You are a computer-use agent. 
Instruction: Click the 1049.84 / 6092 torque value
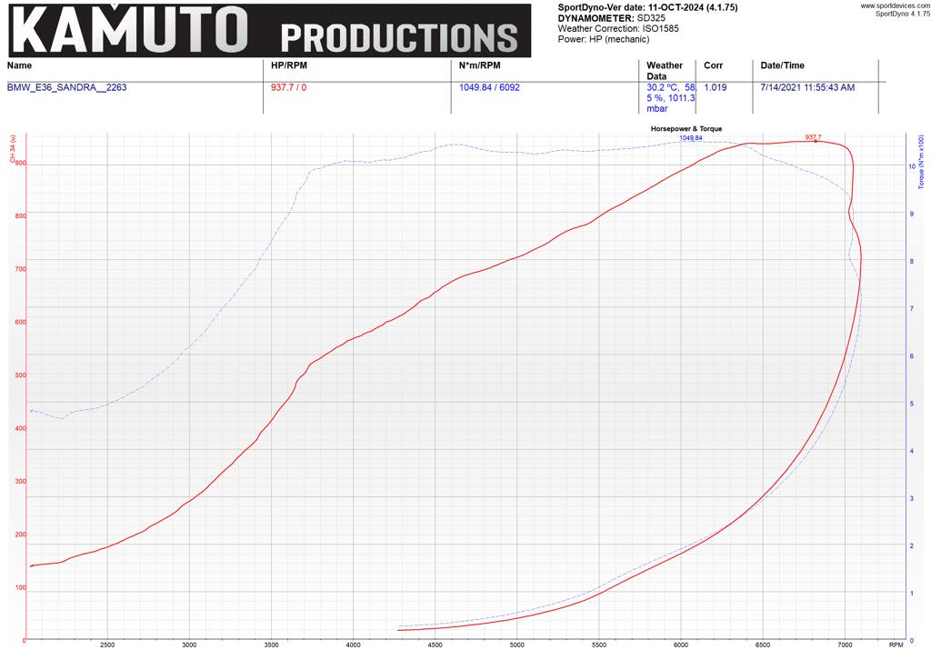[489, 87]
